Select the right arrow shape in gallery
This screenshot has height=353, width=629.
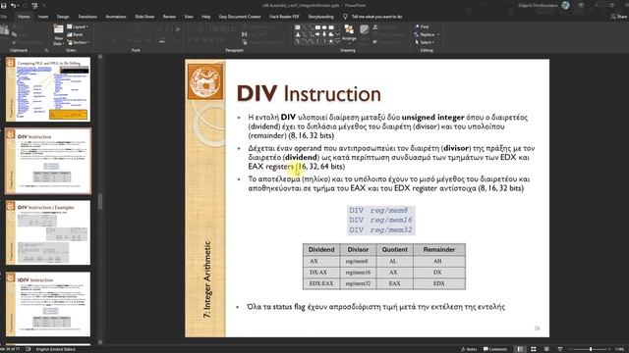[317, 34]
